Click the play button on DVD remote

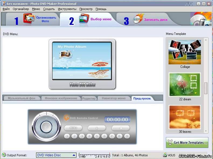click(x=97, y=128)
